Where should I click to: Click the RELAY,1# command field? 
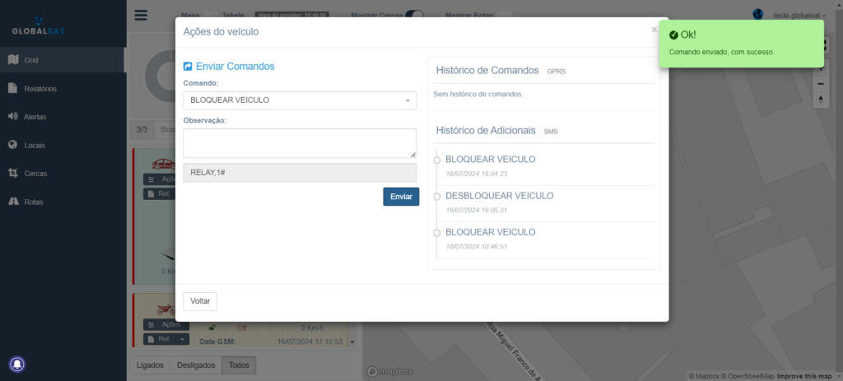click(300, 173)
